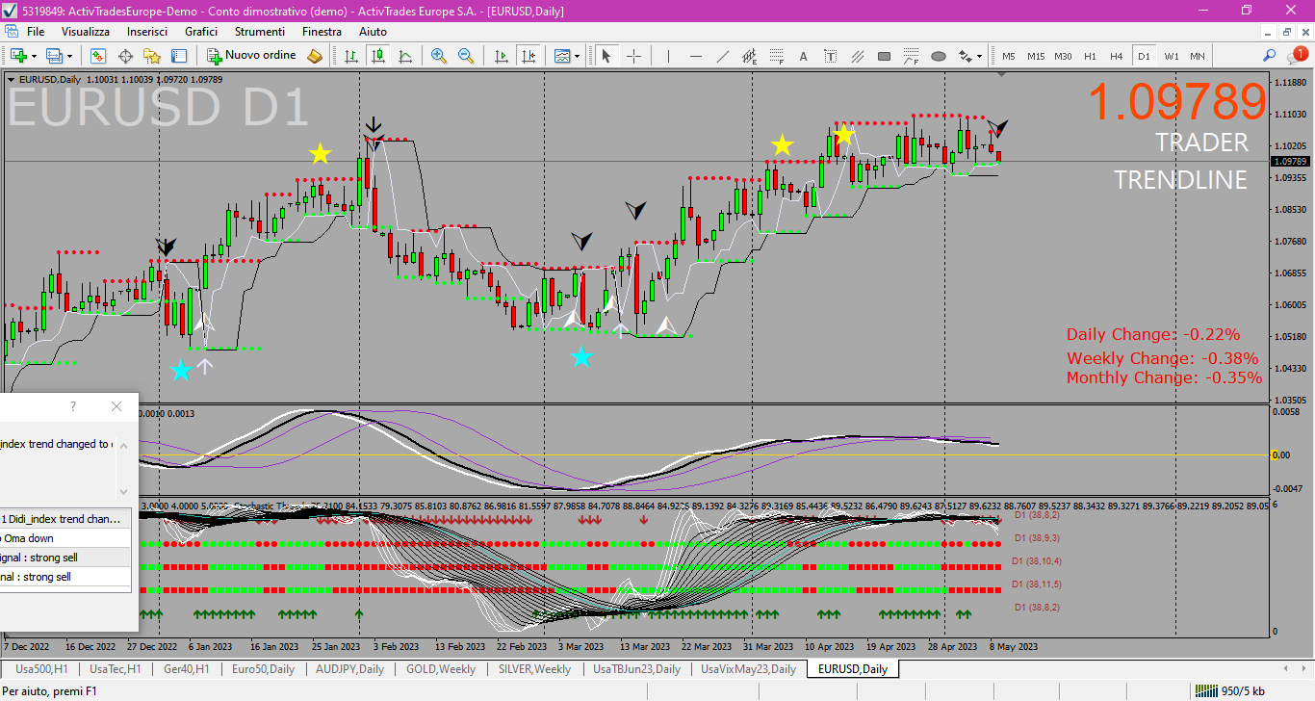The height and width of the screenshot is (701, 1315).
Task: Zoom in on the chart
Action: pyautogui.click(x=439, y=56)
